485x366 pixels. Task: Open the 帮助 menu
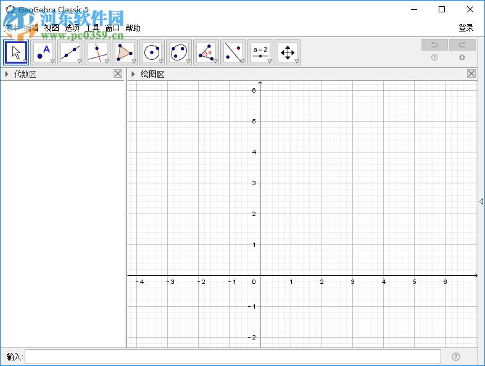pos(133,28)
